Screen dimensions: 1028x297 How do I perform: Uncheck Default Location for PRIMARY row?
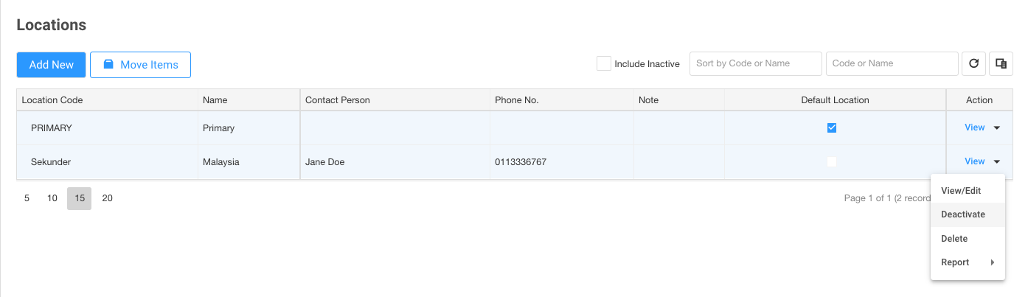(x=832, y=127)
